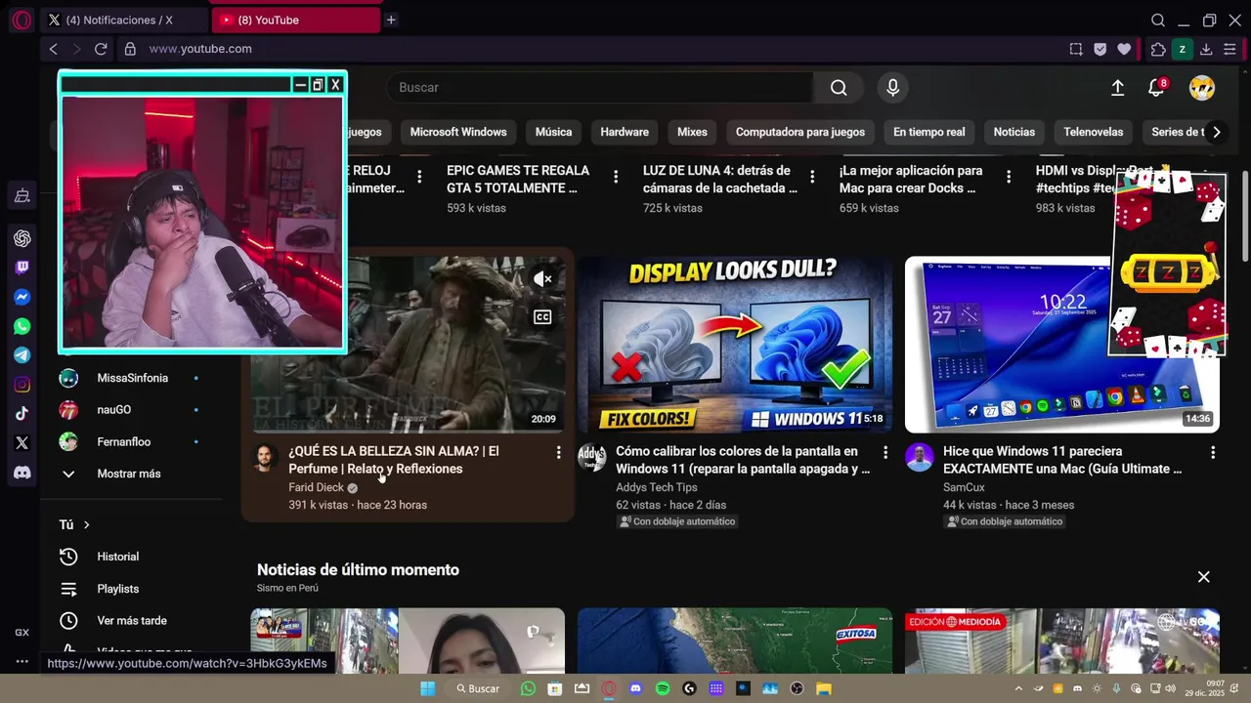Image resolution: width=1251 pixels, height=703 pixels.
Task: Open options for Mac Docks video
Action: point(1009,177)
